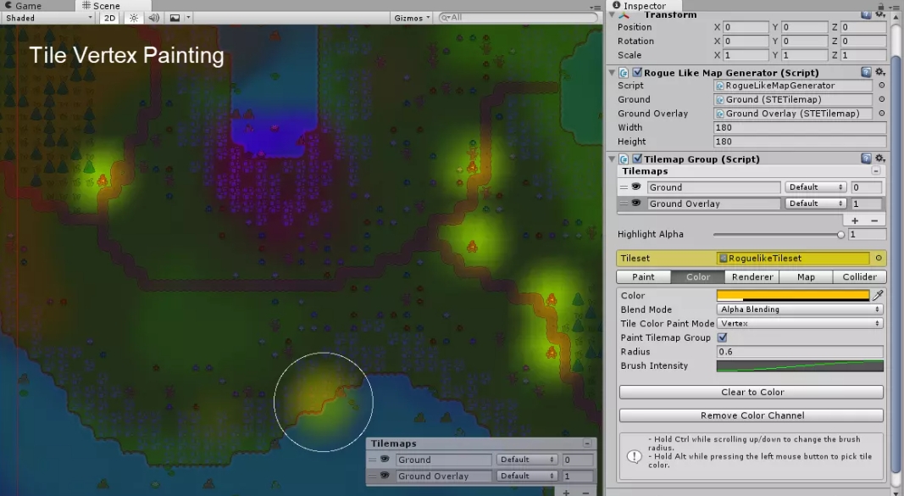Add a tilemap with the plus icon in Inspector
Image resolution: width=904 pixels, height=496 pixels.
(855, 220)
